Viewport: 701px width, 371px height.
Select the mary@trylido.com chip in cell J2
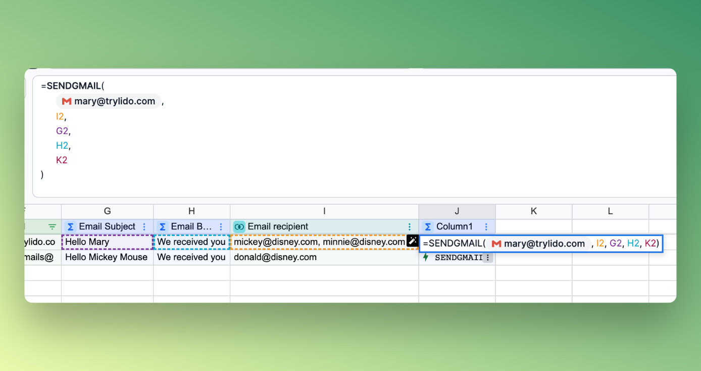pyautogui.click(x=538, y=244)
